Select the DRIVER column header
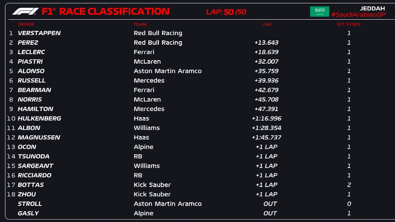Image resolution: width=395 pixels, height=222 pixels. click(26, 24)
